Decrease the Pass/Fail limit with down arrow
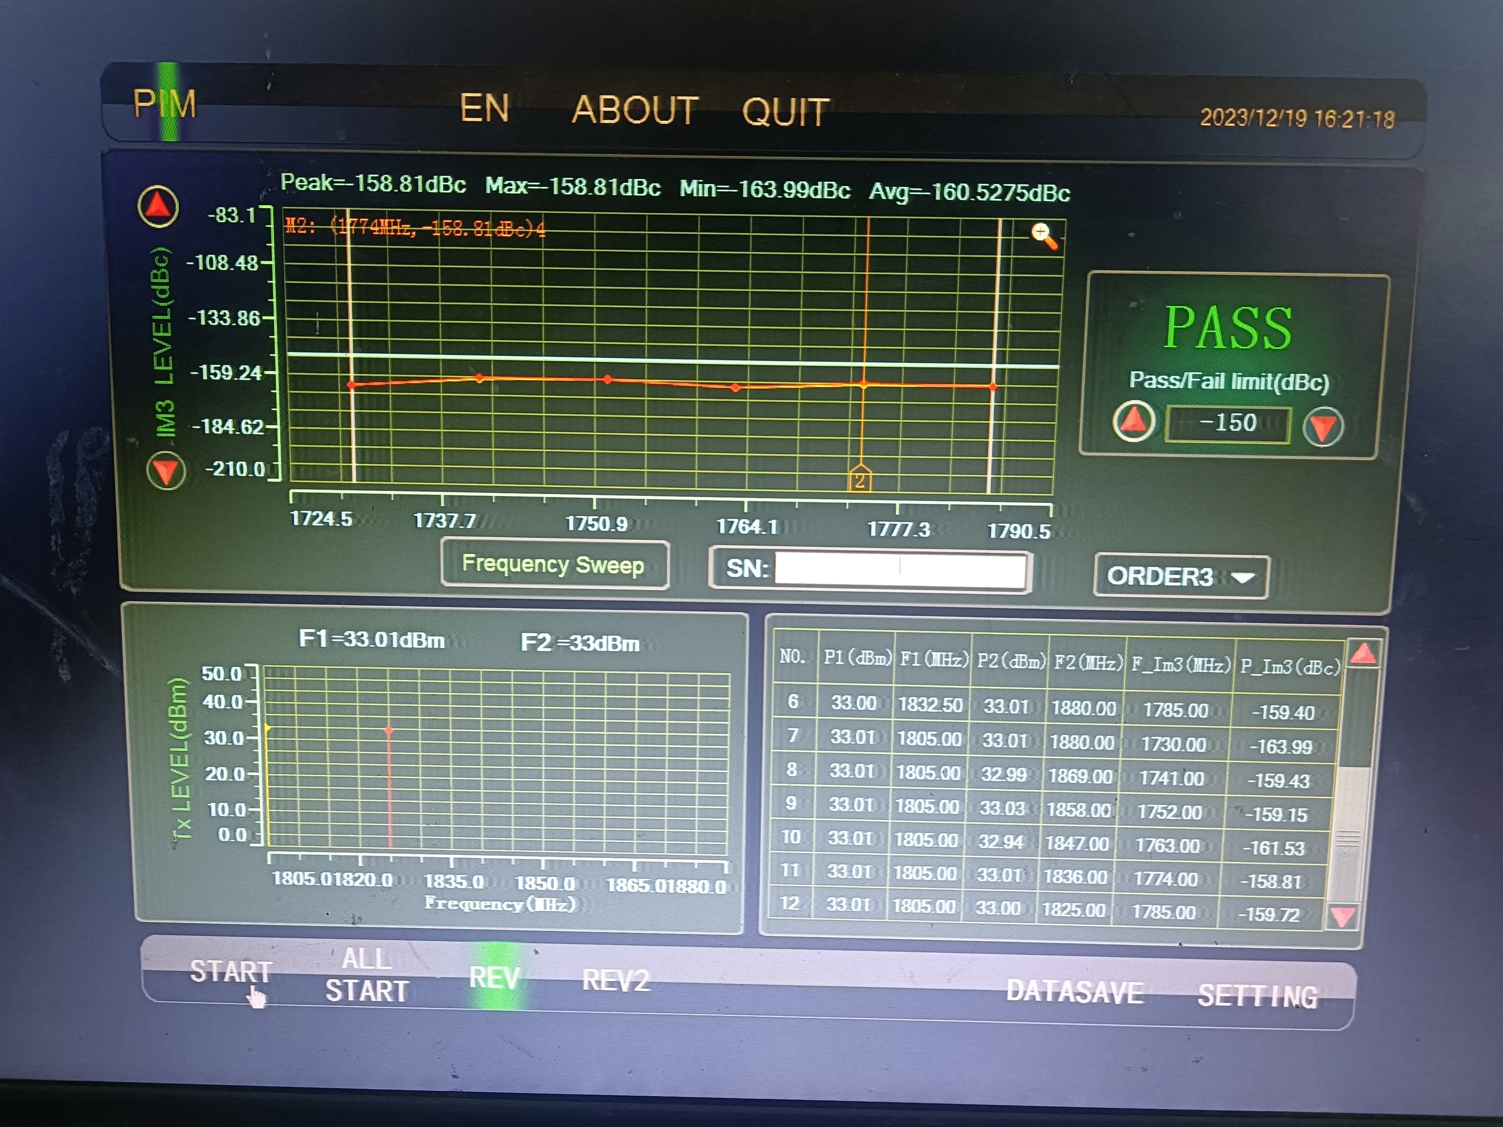Image resolution: width=1503 pixels, height=1127 pixels. coord(1322,427)
